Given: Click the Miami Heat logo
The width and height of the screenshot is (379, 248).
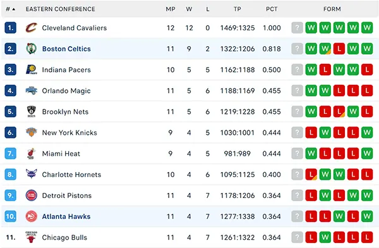Looking at the screenshot, I should pos(31,154).
